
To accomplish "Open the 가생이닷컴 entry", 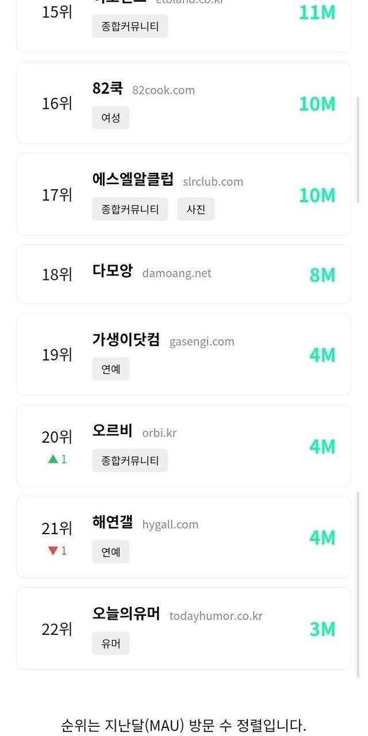I will coord(126,340).
